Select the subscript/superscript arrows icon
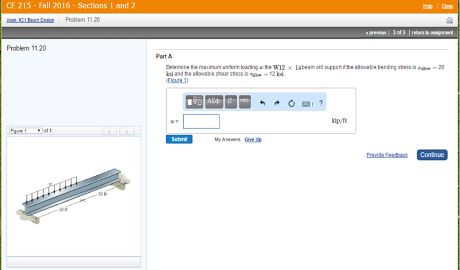 [230, 102]
